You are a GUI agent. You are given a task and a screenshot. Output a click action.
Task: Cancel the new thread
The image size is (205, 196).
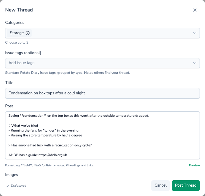pos(160,185)
